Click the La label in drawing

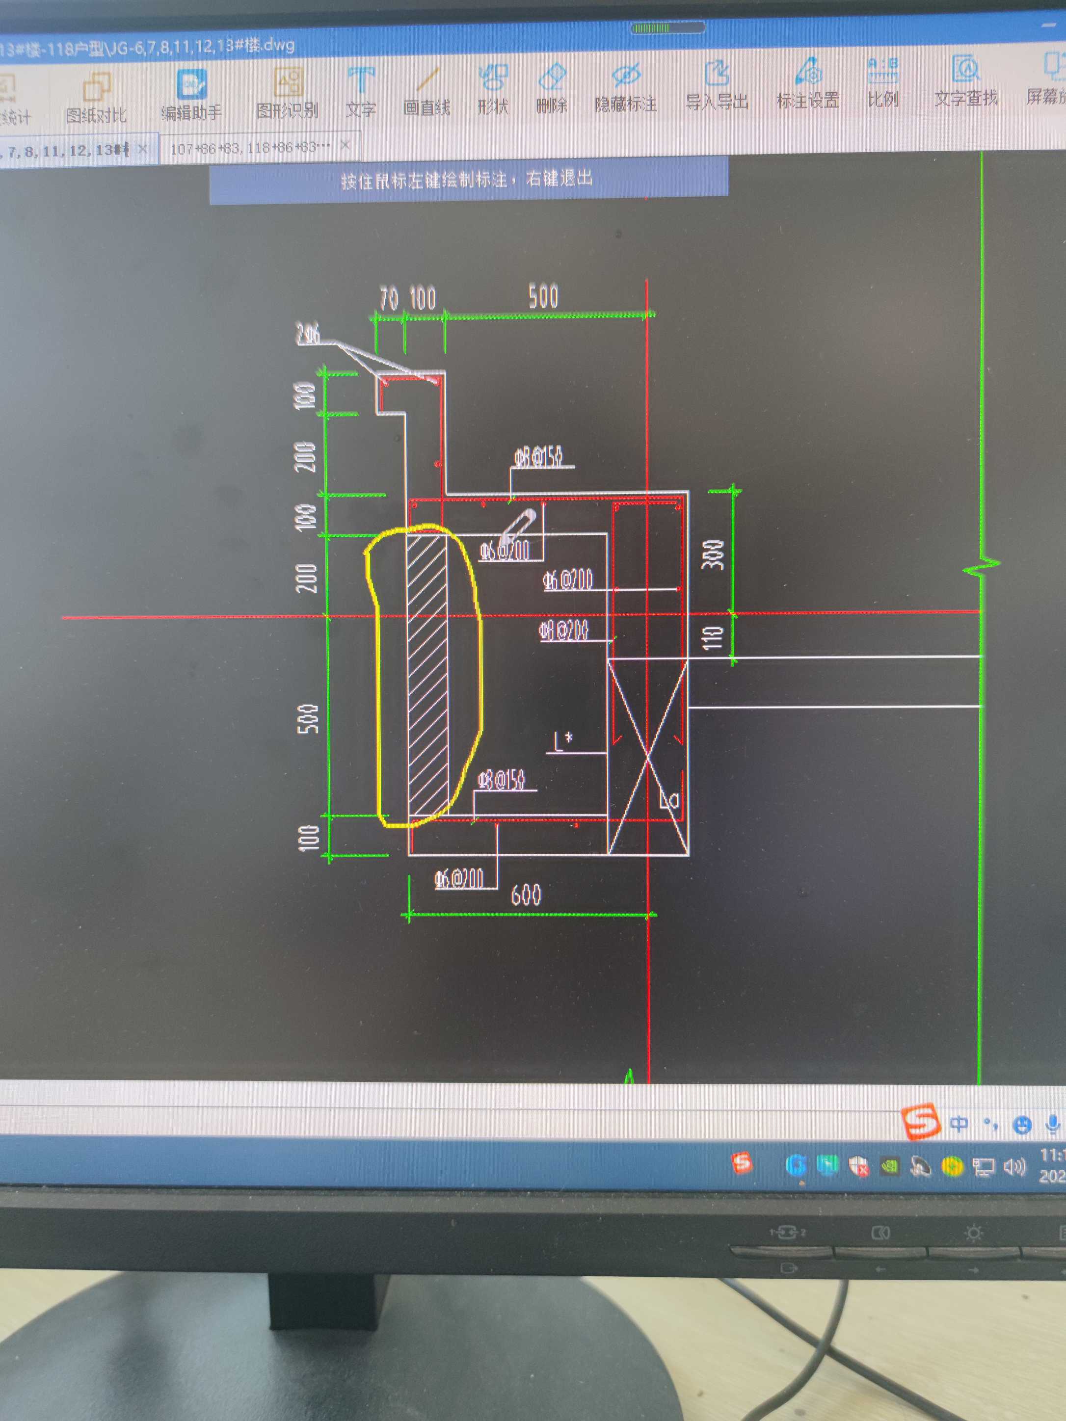pyautogui.click(x=669, y=800)
